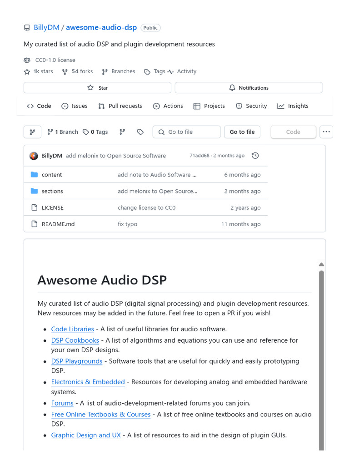The height and width of the screenshot is (466, 349).
Task: Open the Code dropdown button
Action: [x=293, y=132]
